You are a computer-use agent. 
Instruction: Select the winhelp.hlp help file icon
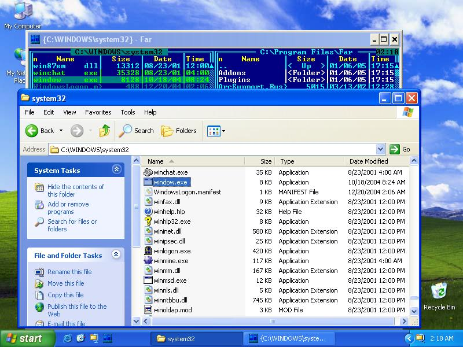[x=148, y=212]
